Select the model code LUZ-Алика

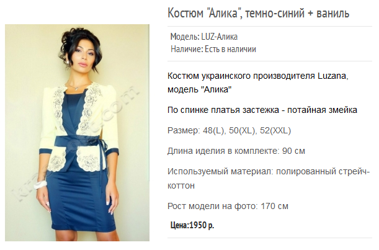(x=220, y=37)
